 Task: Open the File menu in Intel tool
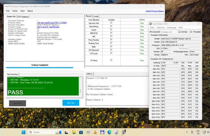point(8,11)
